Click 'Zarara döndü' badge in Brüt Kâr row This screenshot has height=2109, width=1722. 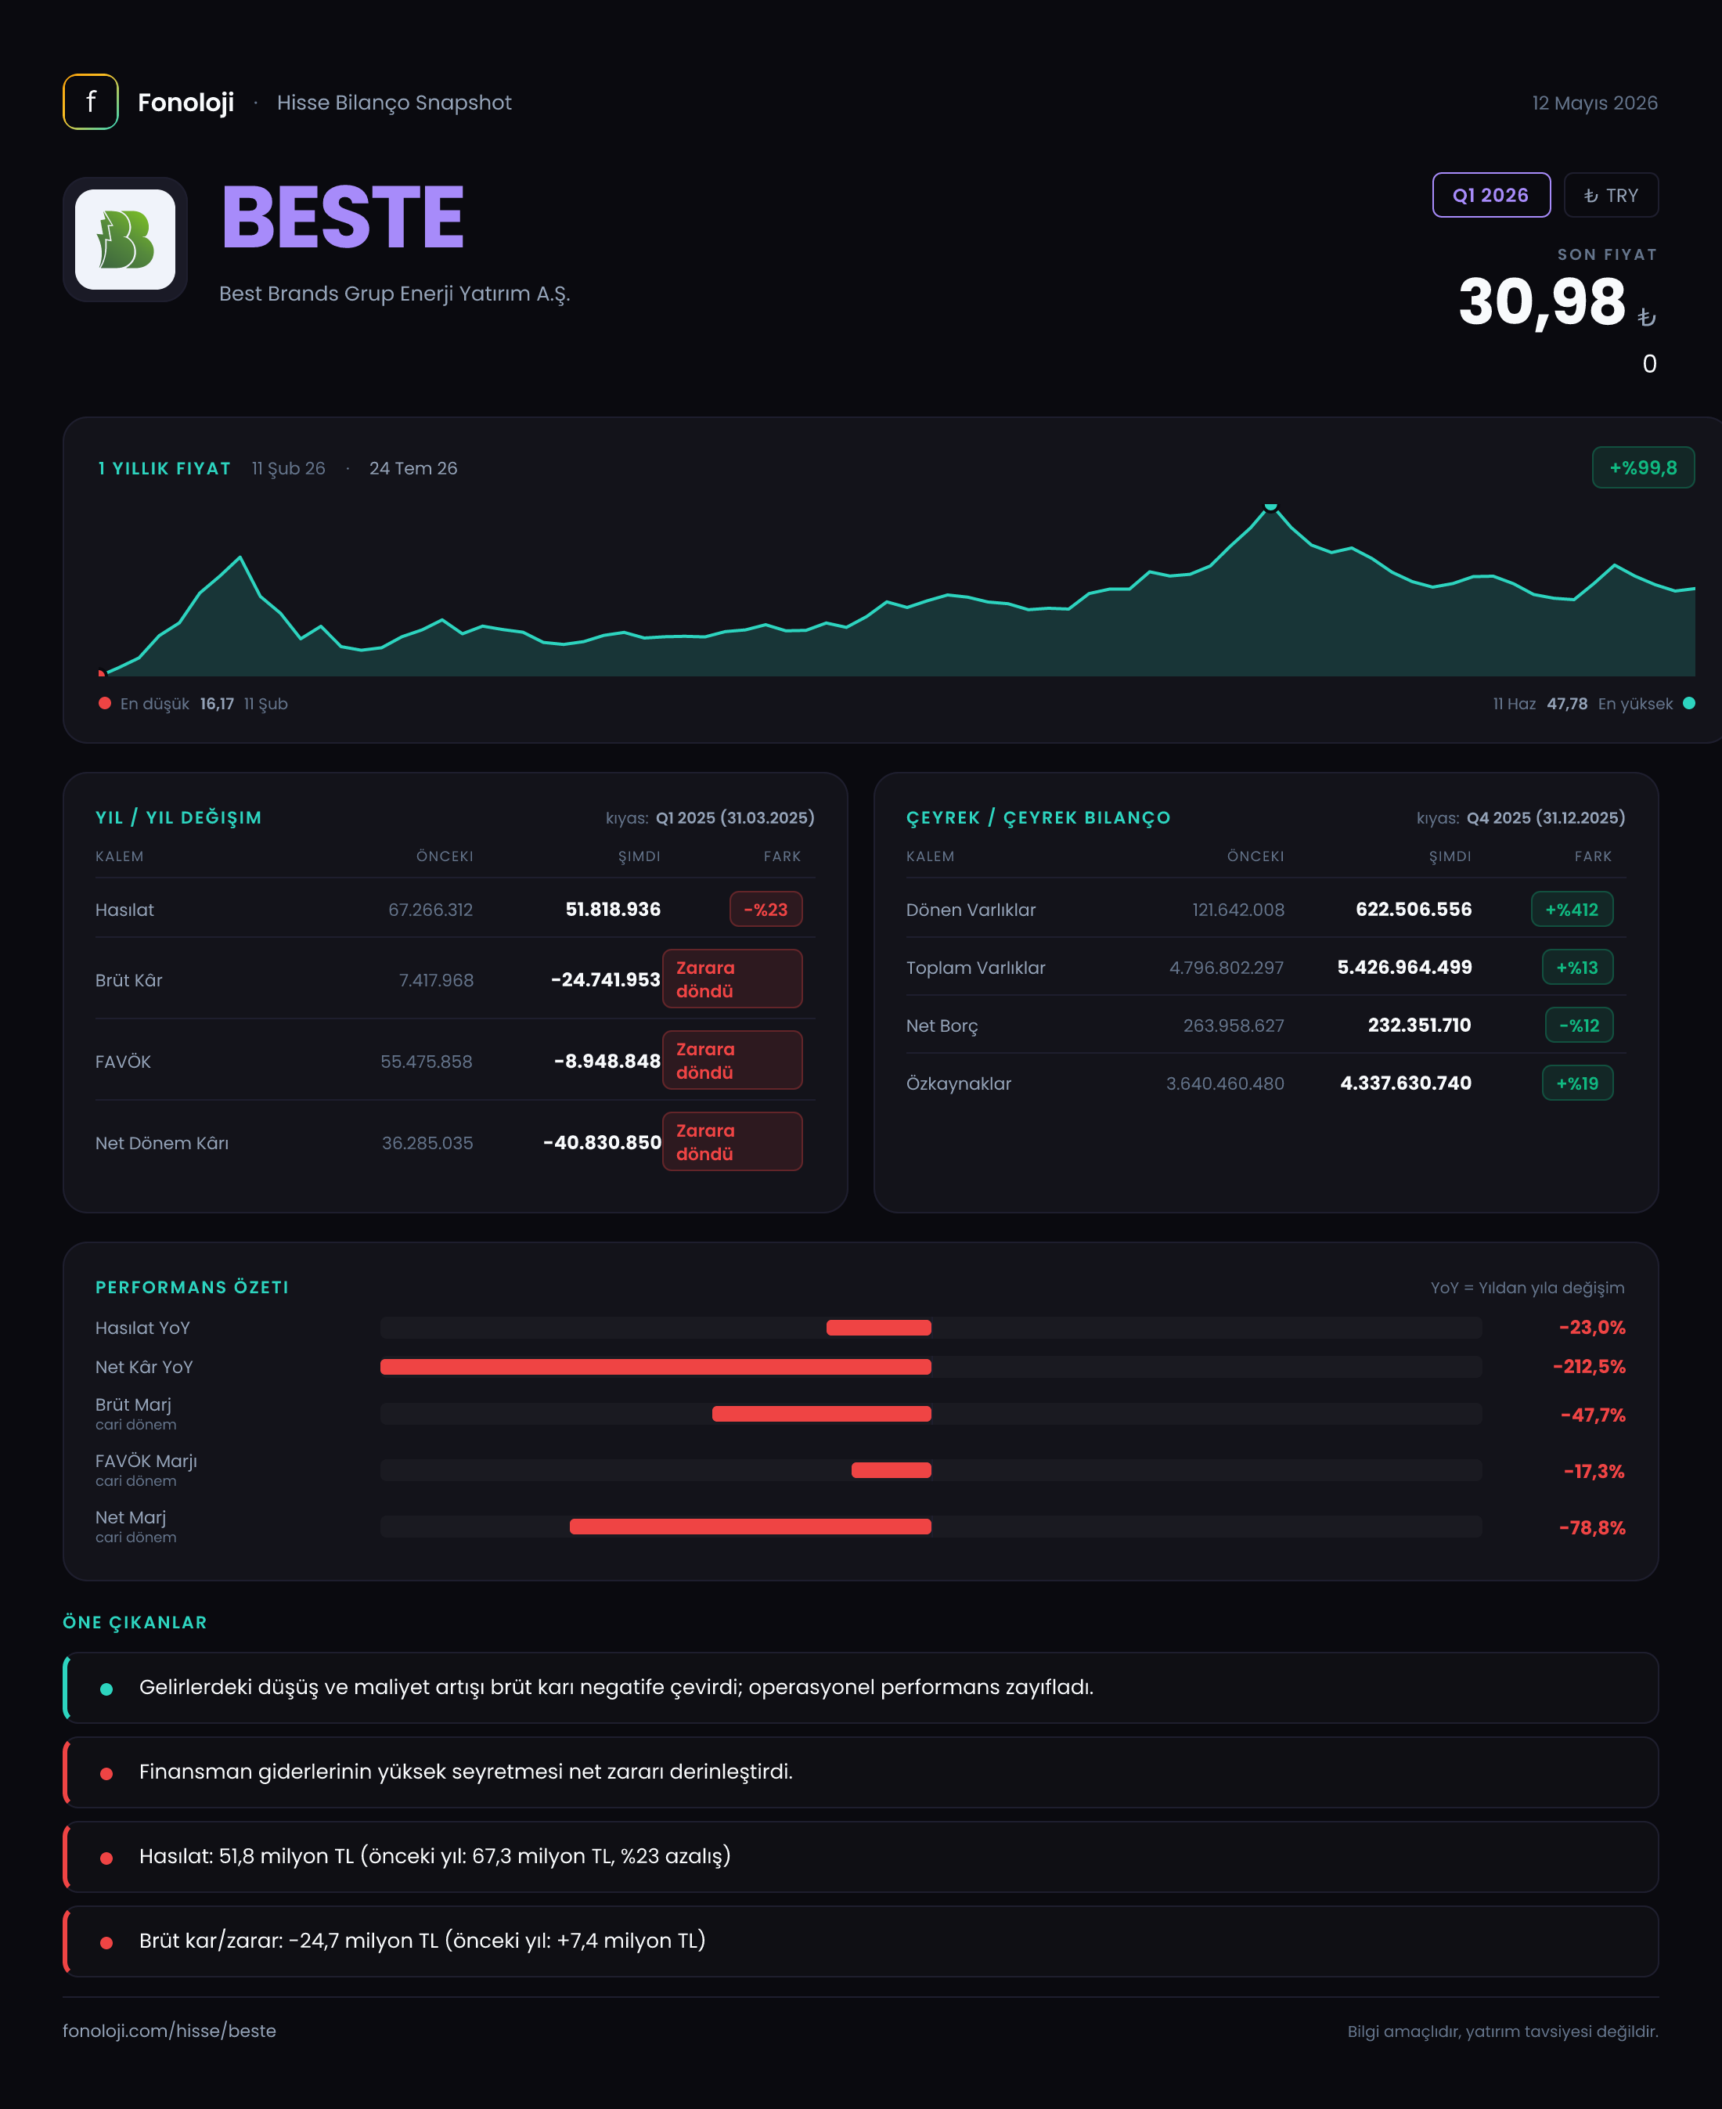pyautogui.click(x=732, y=979)
